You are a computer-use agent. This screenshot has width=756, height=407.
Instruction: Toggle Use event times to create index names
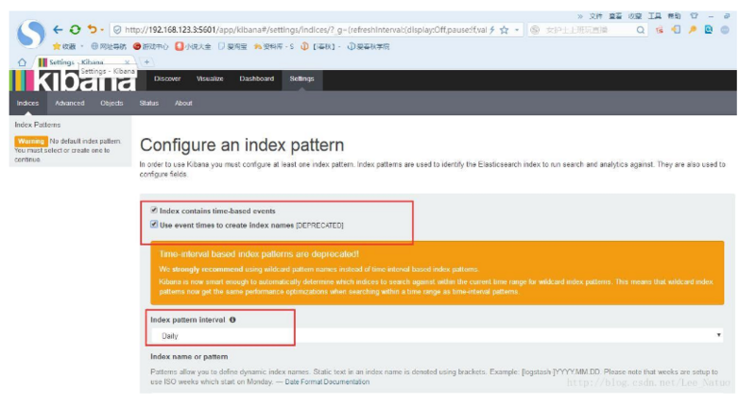coord(154,225)
